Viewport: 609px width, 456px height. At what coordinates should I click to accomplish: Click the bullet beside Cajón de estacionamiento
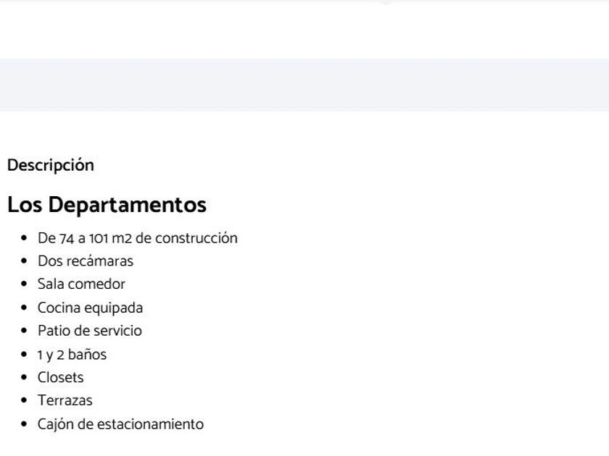pyautogui.click(x=24, y=424)
